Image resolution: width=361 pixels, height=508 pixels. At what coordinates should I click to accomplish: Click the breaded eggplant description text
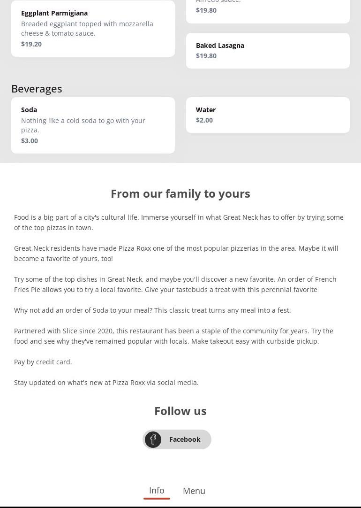(87, 29)
